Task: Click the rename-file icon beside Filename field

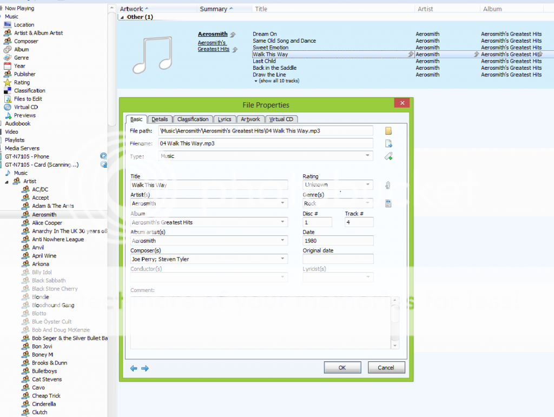Action: pos(388,143)
